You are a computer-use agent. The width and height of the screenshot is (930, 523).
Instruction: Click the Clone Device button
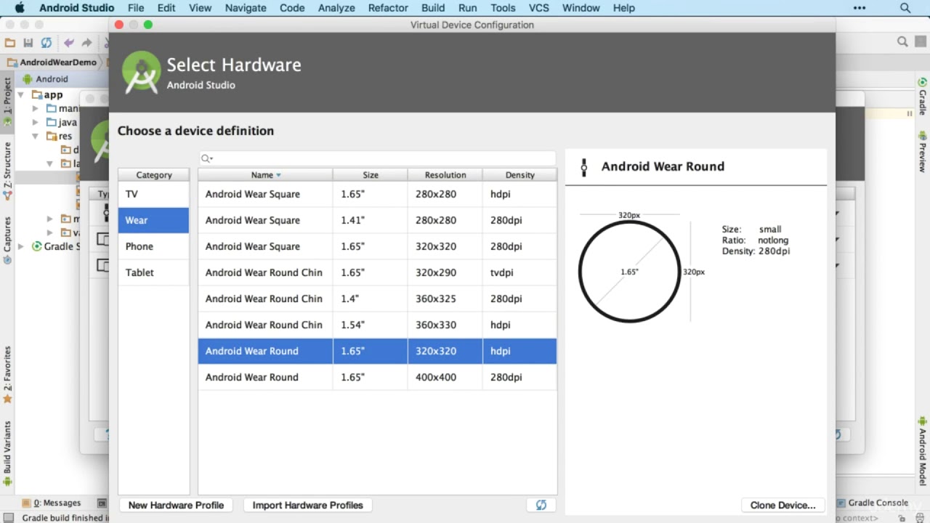coord(783,505)
